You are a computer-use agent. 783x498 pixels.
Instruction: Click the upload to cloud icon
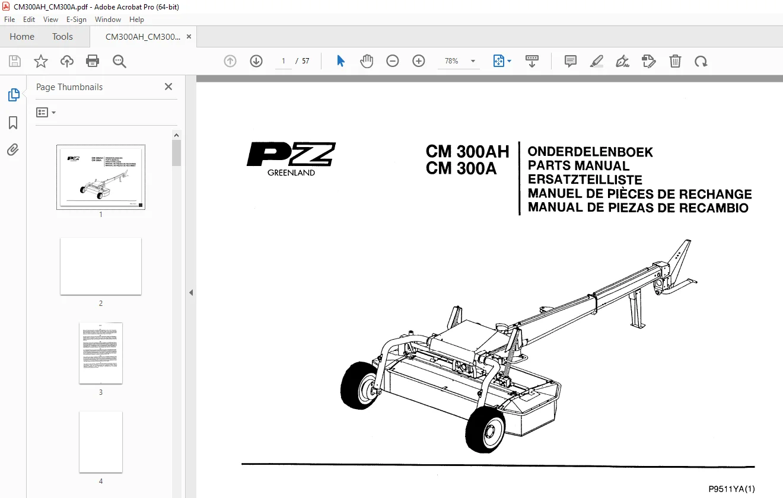(67, 61)
